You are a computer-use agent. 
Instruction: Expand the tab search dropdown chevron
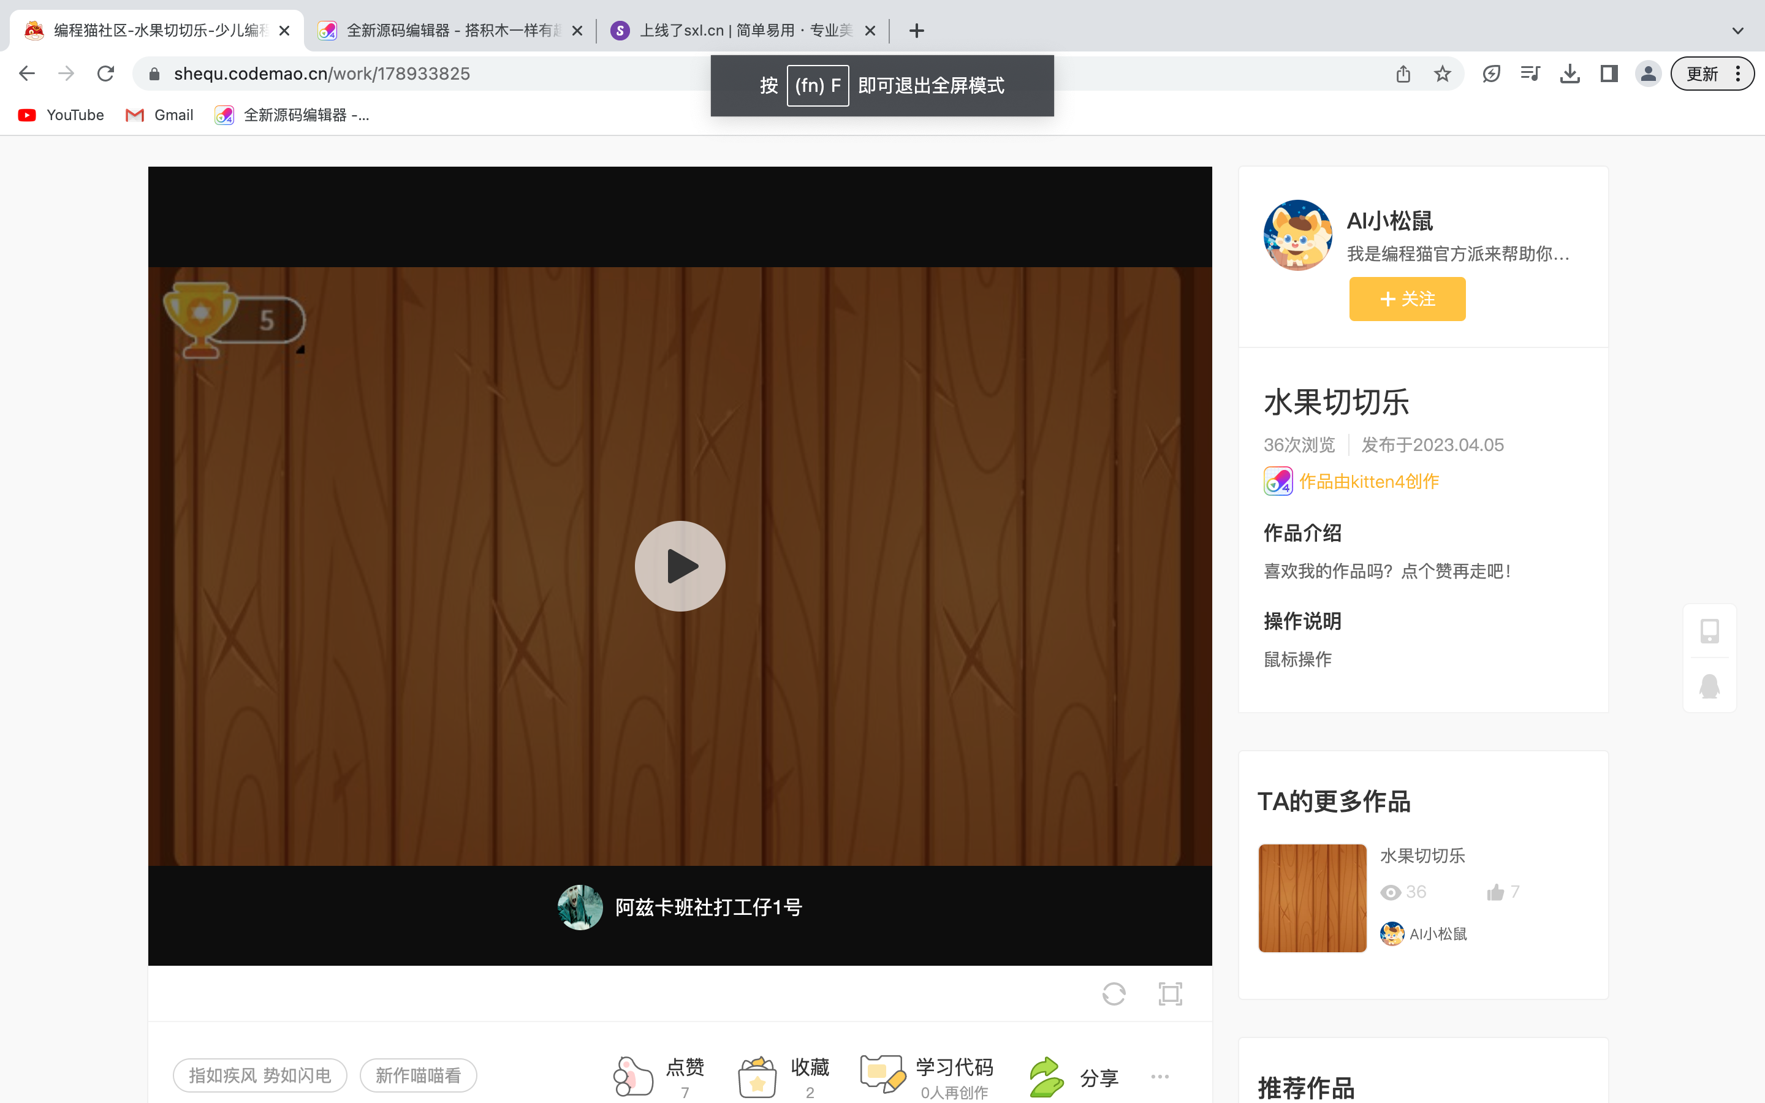1738,31
